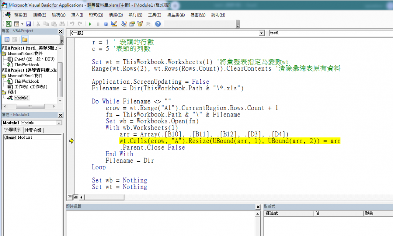The width and height of the screenshot is (393, 236).
Task: Open Find with the binoculars icon
Action: 62,24
